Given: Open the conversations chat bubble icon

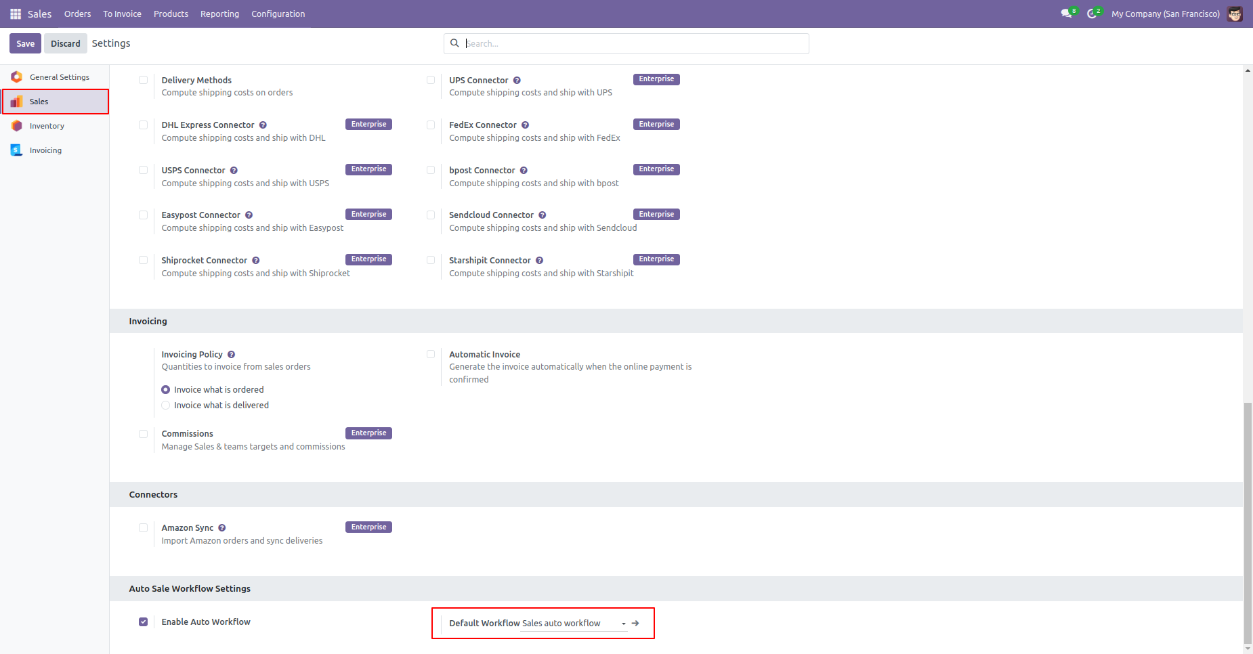Looking at the screenshot, I should point(1066,14).
